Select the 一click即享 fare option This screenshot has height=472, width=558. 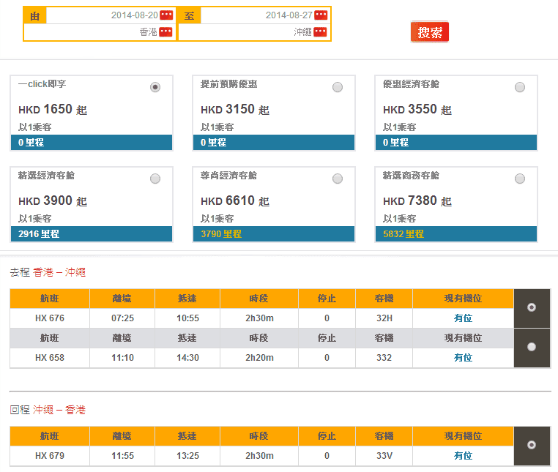coord(155,87)
